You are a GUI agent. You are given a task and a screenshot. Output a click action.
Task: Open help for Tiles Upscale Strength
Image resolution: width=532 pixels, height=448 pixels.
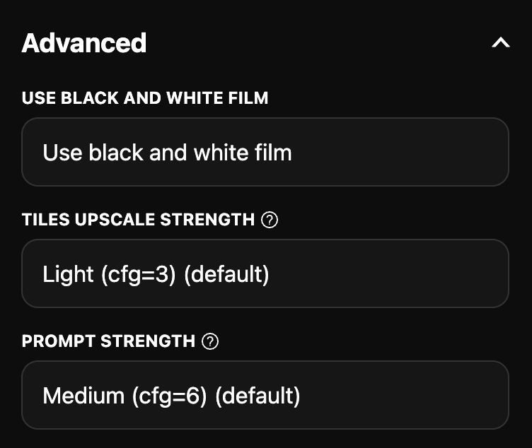click(x=270, y=220)
